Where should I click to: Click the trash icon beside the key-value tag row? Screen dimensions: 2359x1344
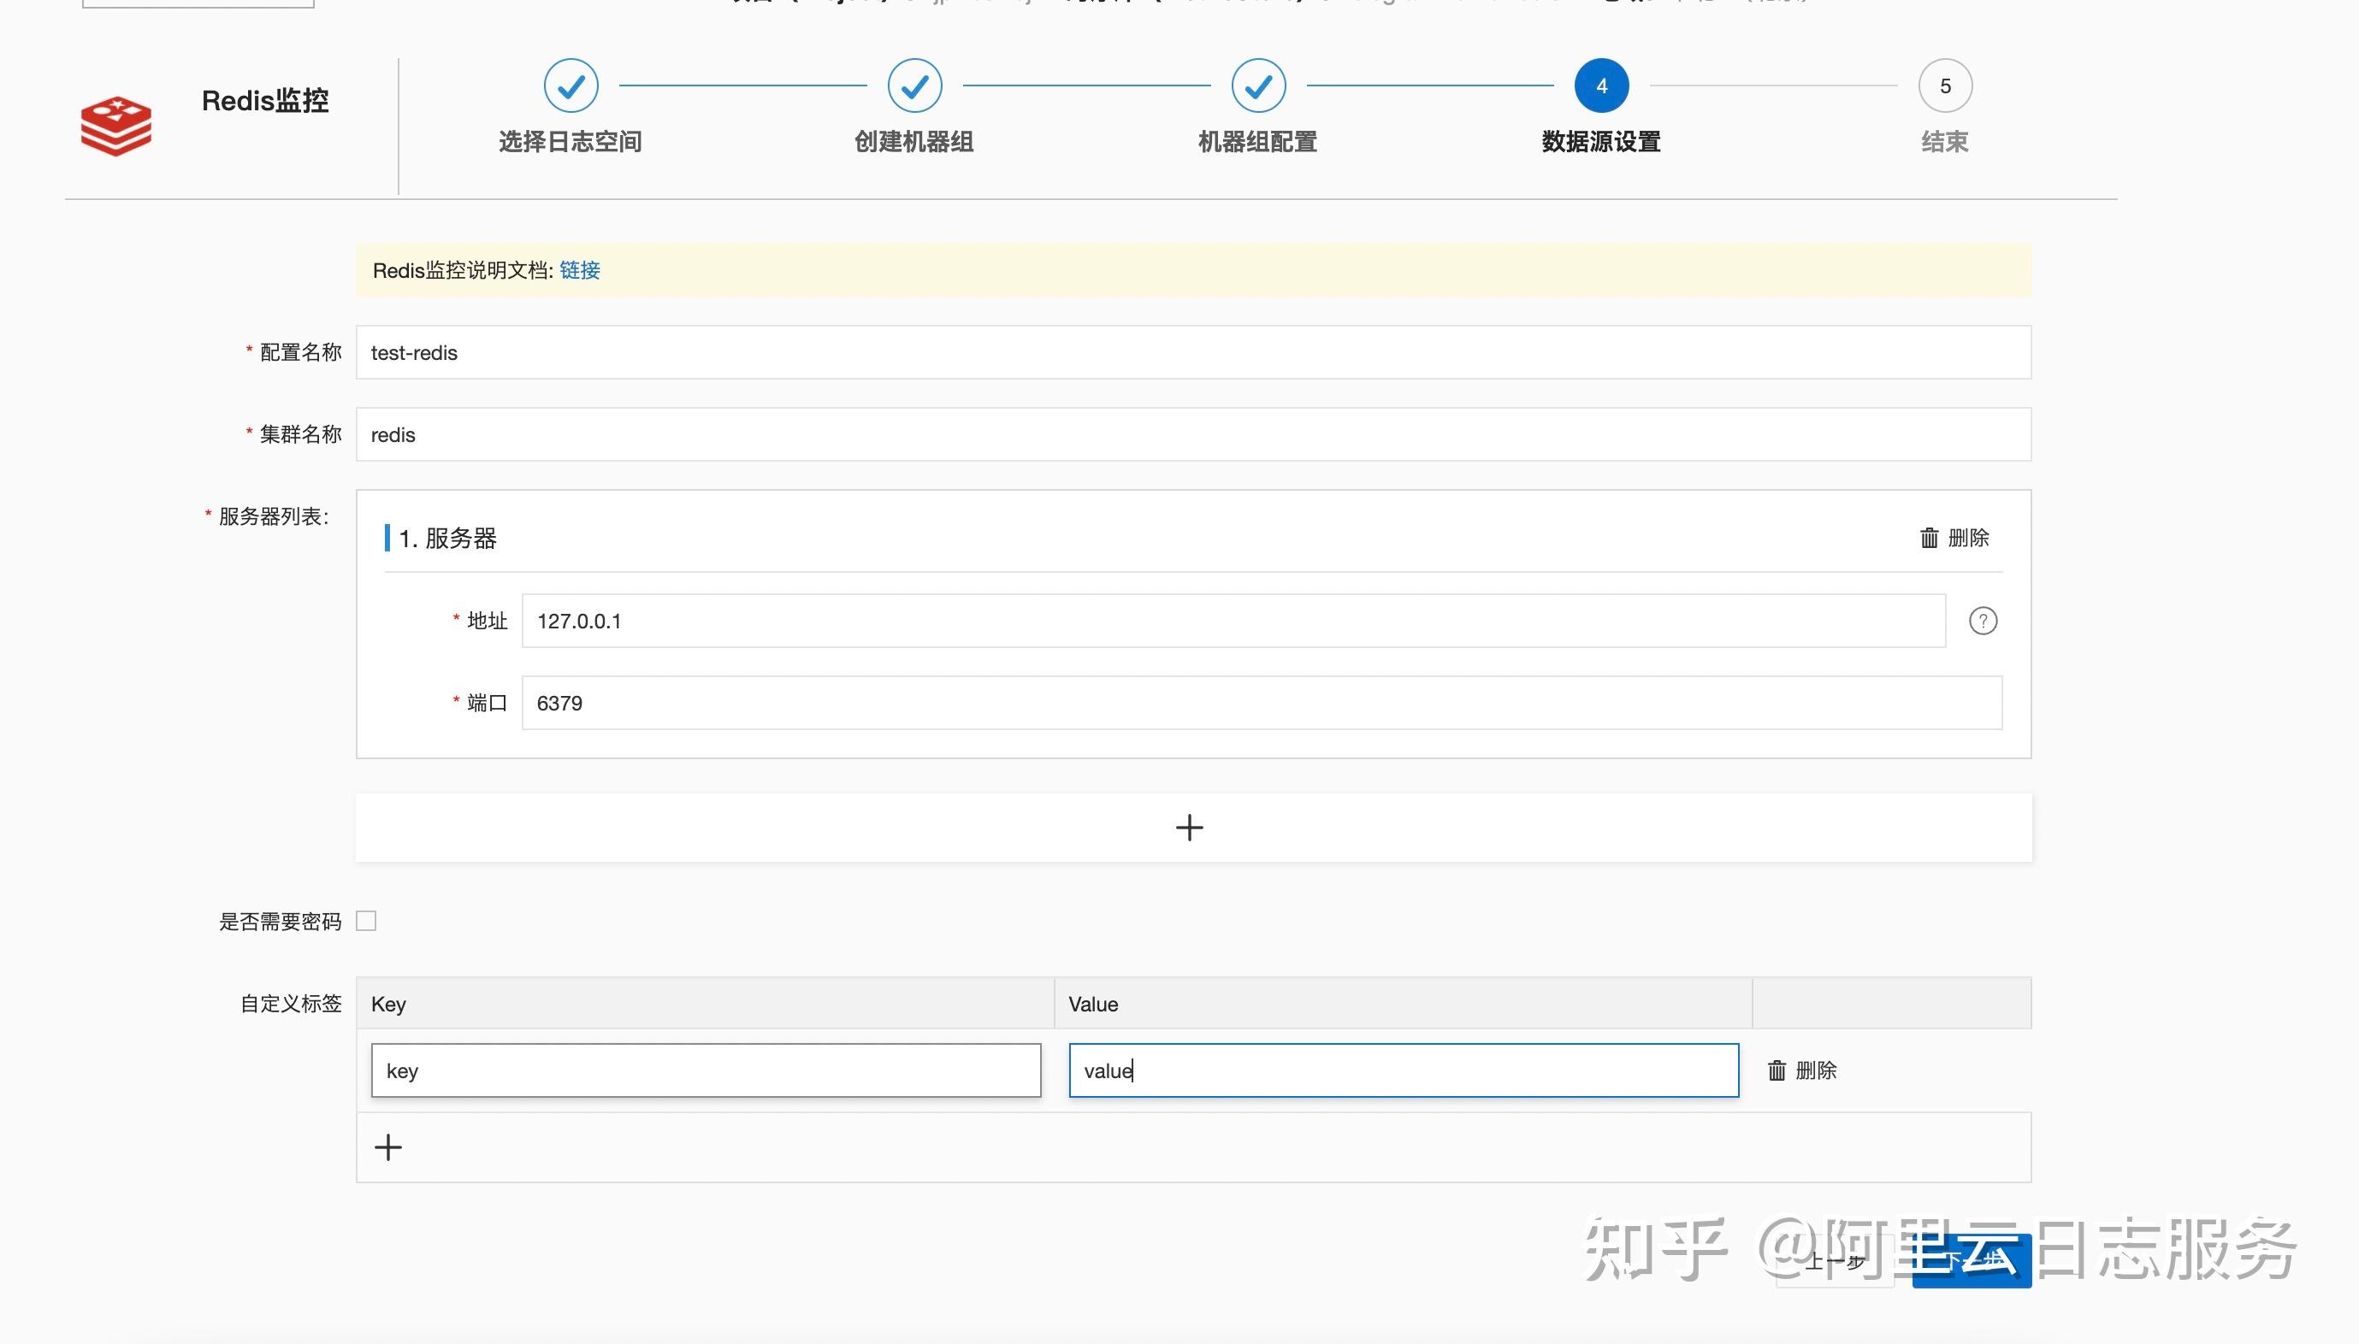1777,1070
